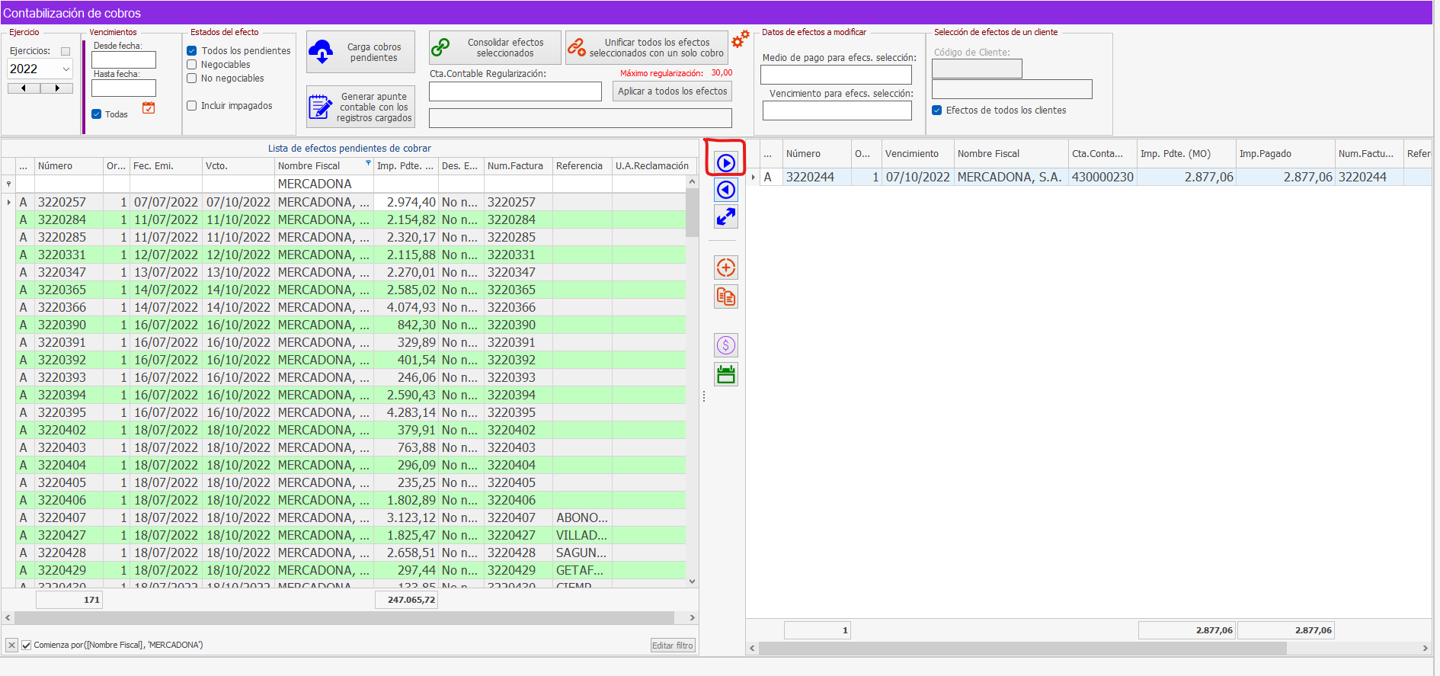This screenshot has width=1440, height=676.
Task: Click the orange copy documents icon
Action: [x=725, y=296]
